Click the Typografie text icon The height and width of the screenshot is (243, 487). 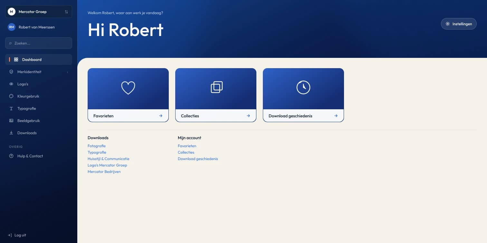coord(11,108)
